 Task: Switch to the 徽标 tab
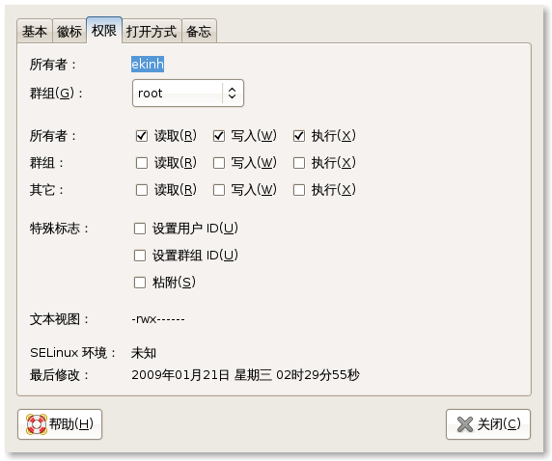click(x=69, y=31)
